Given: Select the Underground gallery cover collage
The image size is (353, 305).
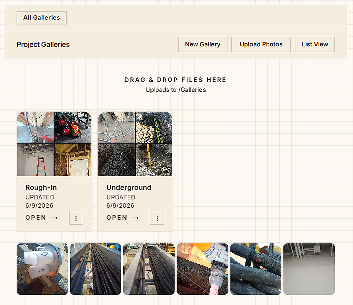Looking at the screenshot, I should (x=135, y=144).
